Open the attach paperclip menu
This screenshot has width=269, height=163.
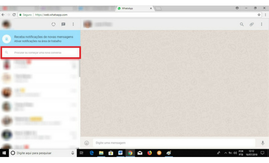(252, 24)
